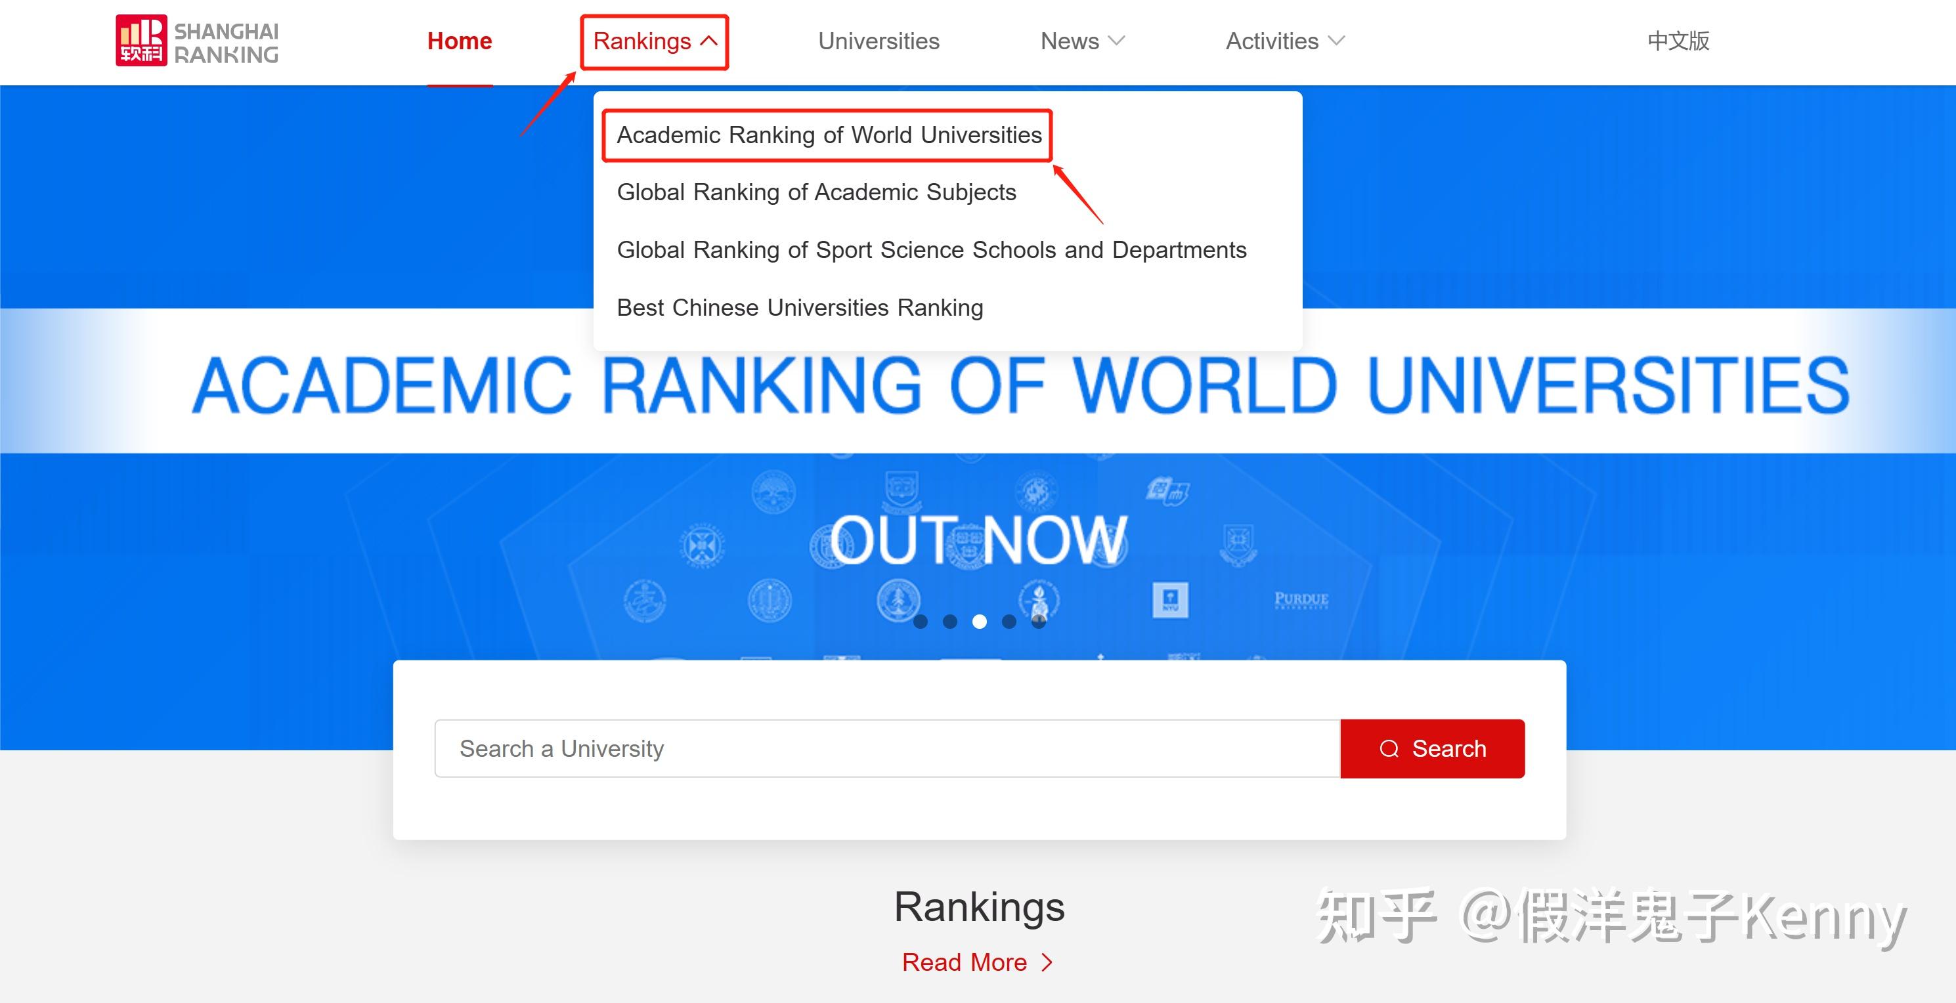The width and height of the screenshot is (1956, 1003).
Task: Click the red Search button
Action: [1432, 749]
